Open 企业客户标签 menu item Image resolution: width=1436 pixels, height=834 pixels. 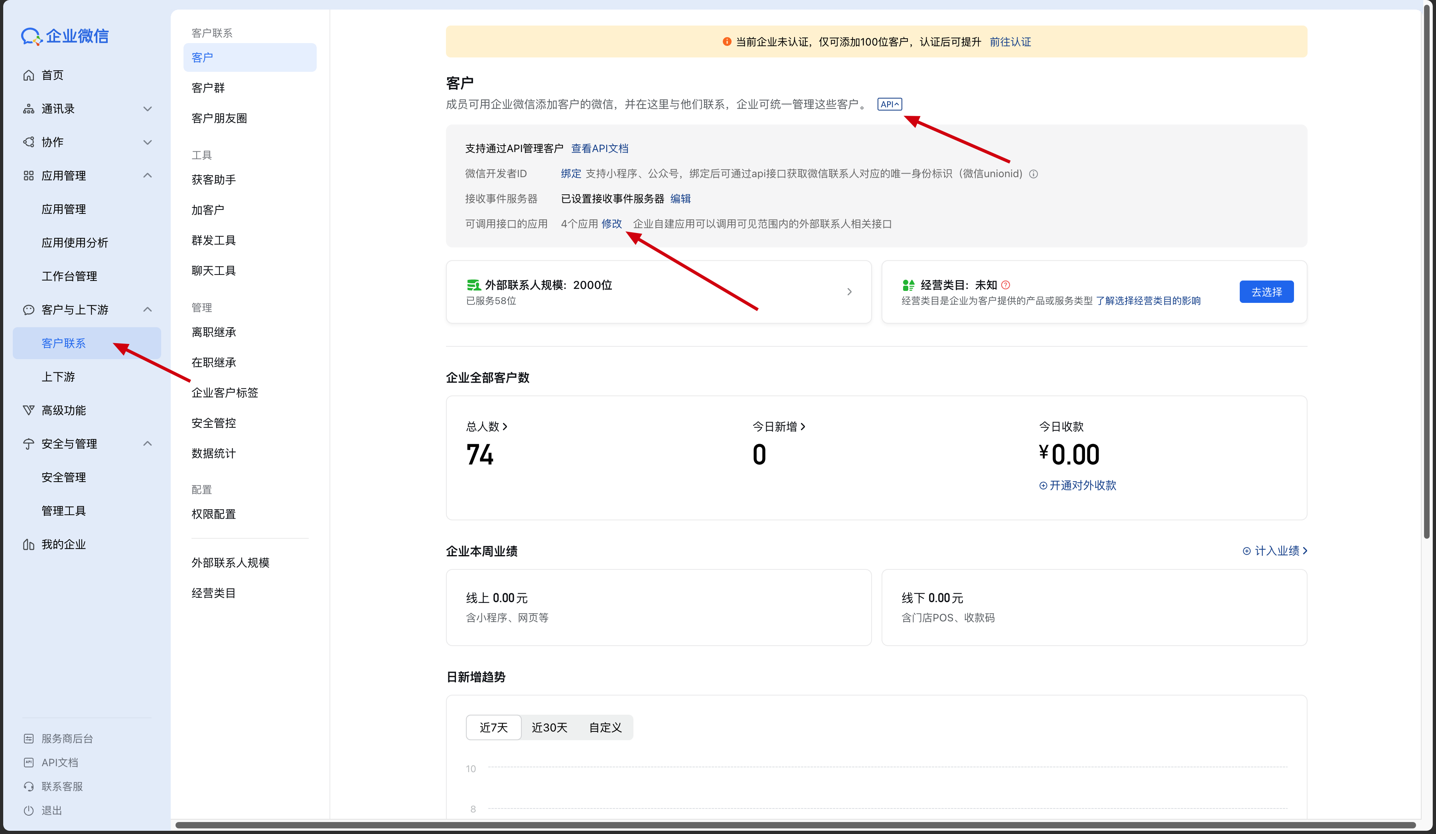[x=225, y=393]
